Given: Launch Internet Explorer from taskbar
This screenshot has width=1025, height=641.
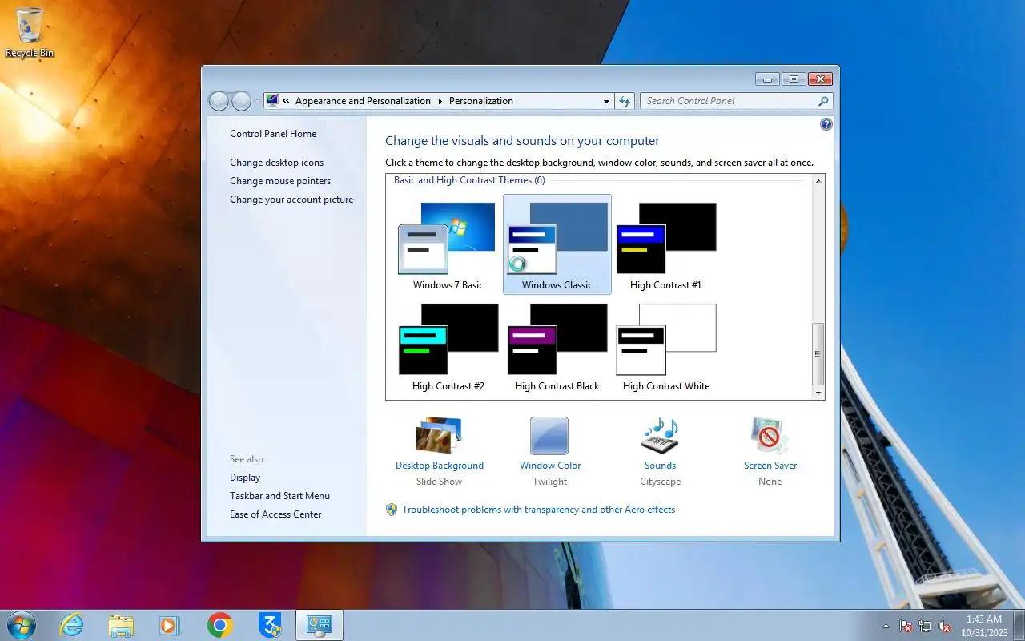Looking at the screenshot, I should (72, 625).
